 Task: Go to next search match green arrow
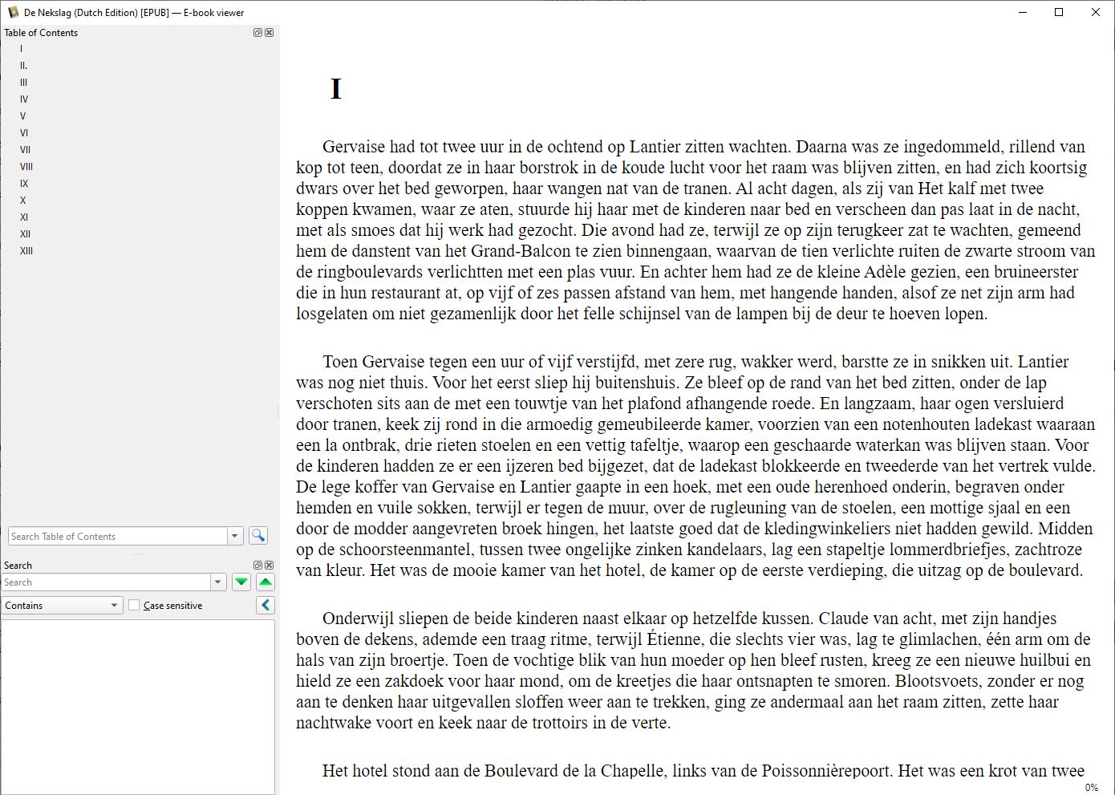click(241, 582)
